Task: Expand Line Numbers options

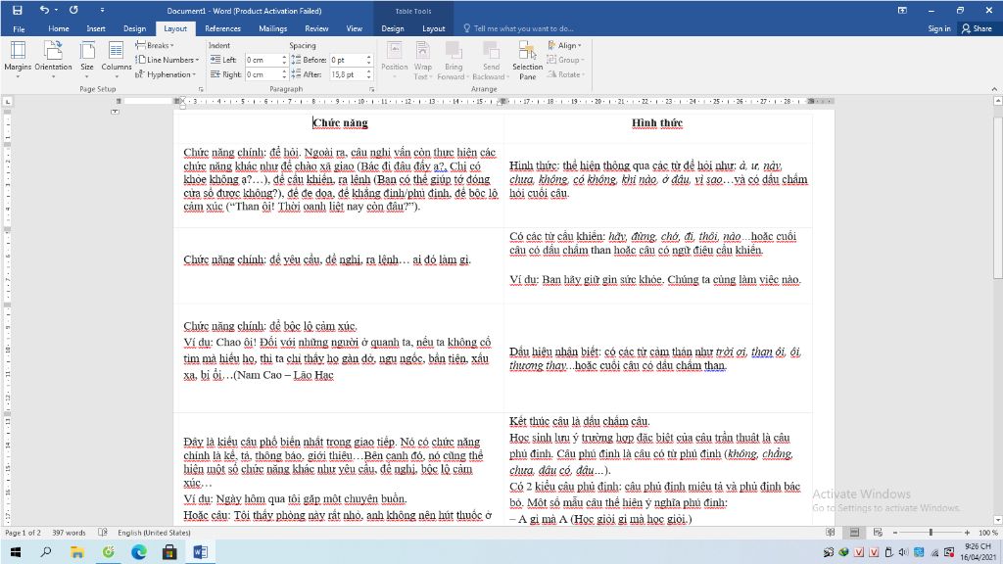Action: [x=167, y=60]
